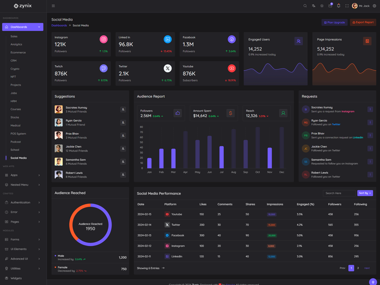Click the search magnifier icon in header

pos(305,6)
